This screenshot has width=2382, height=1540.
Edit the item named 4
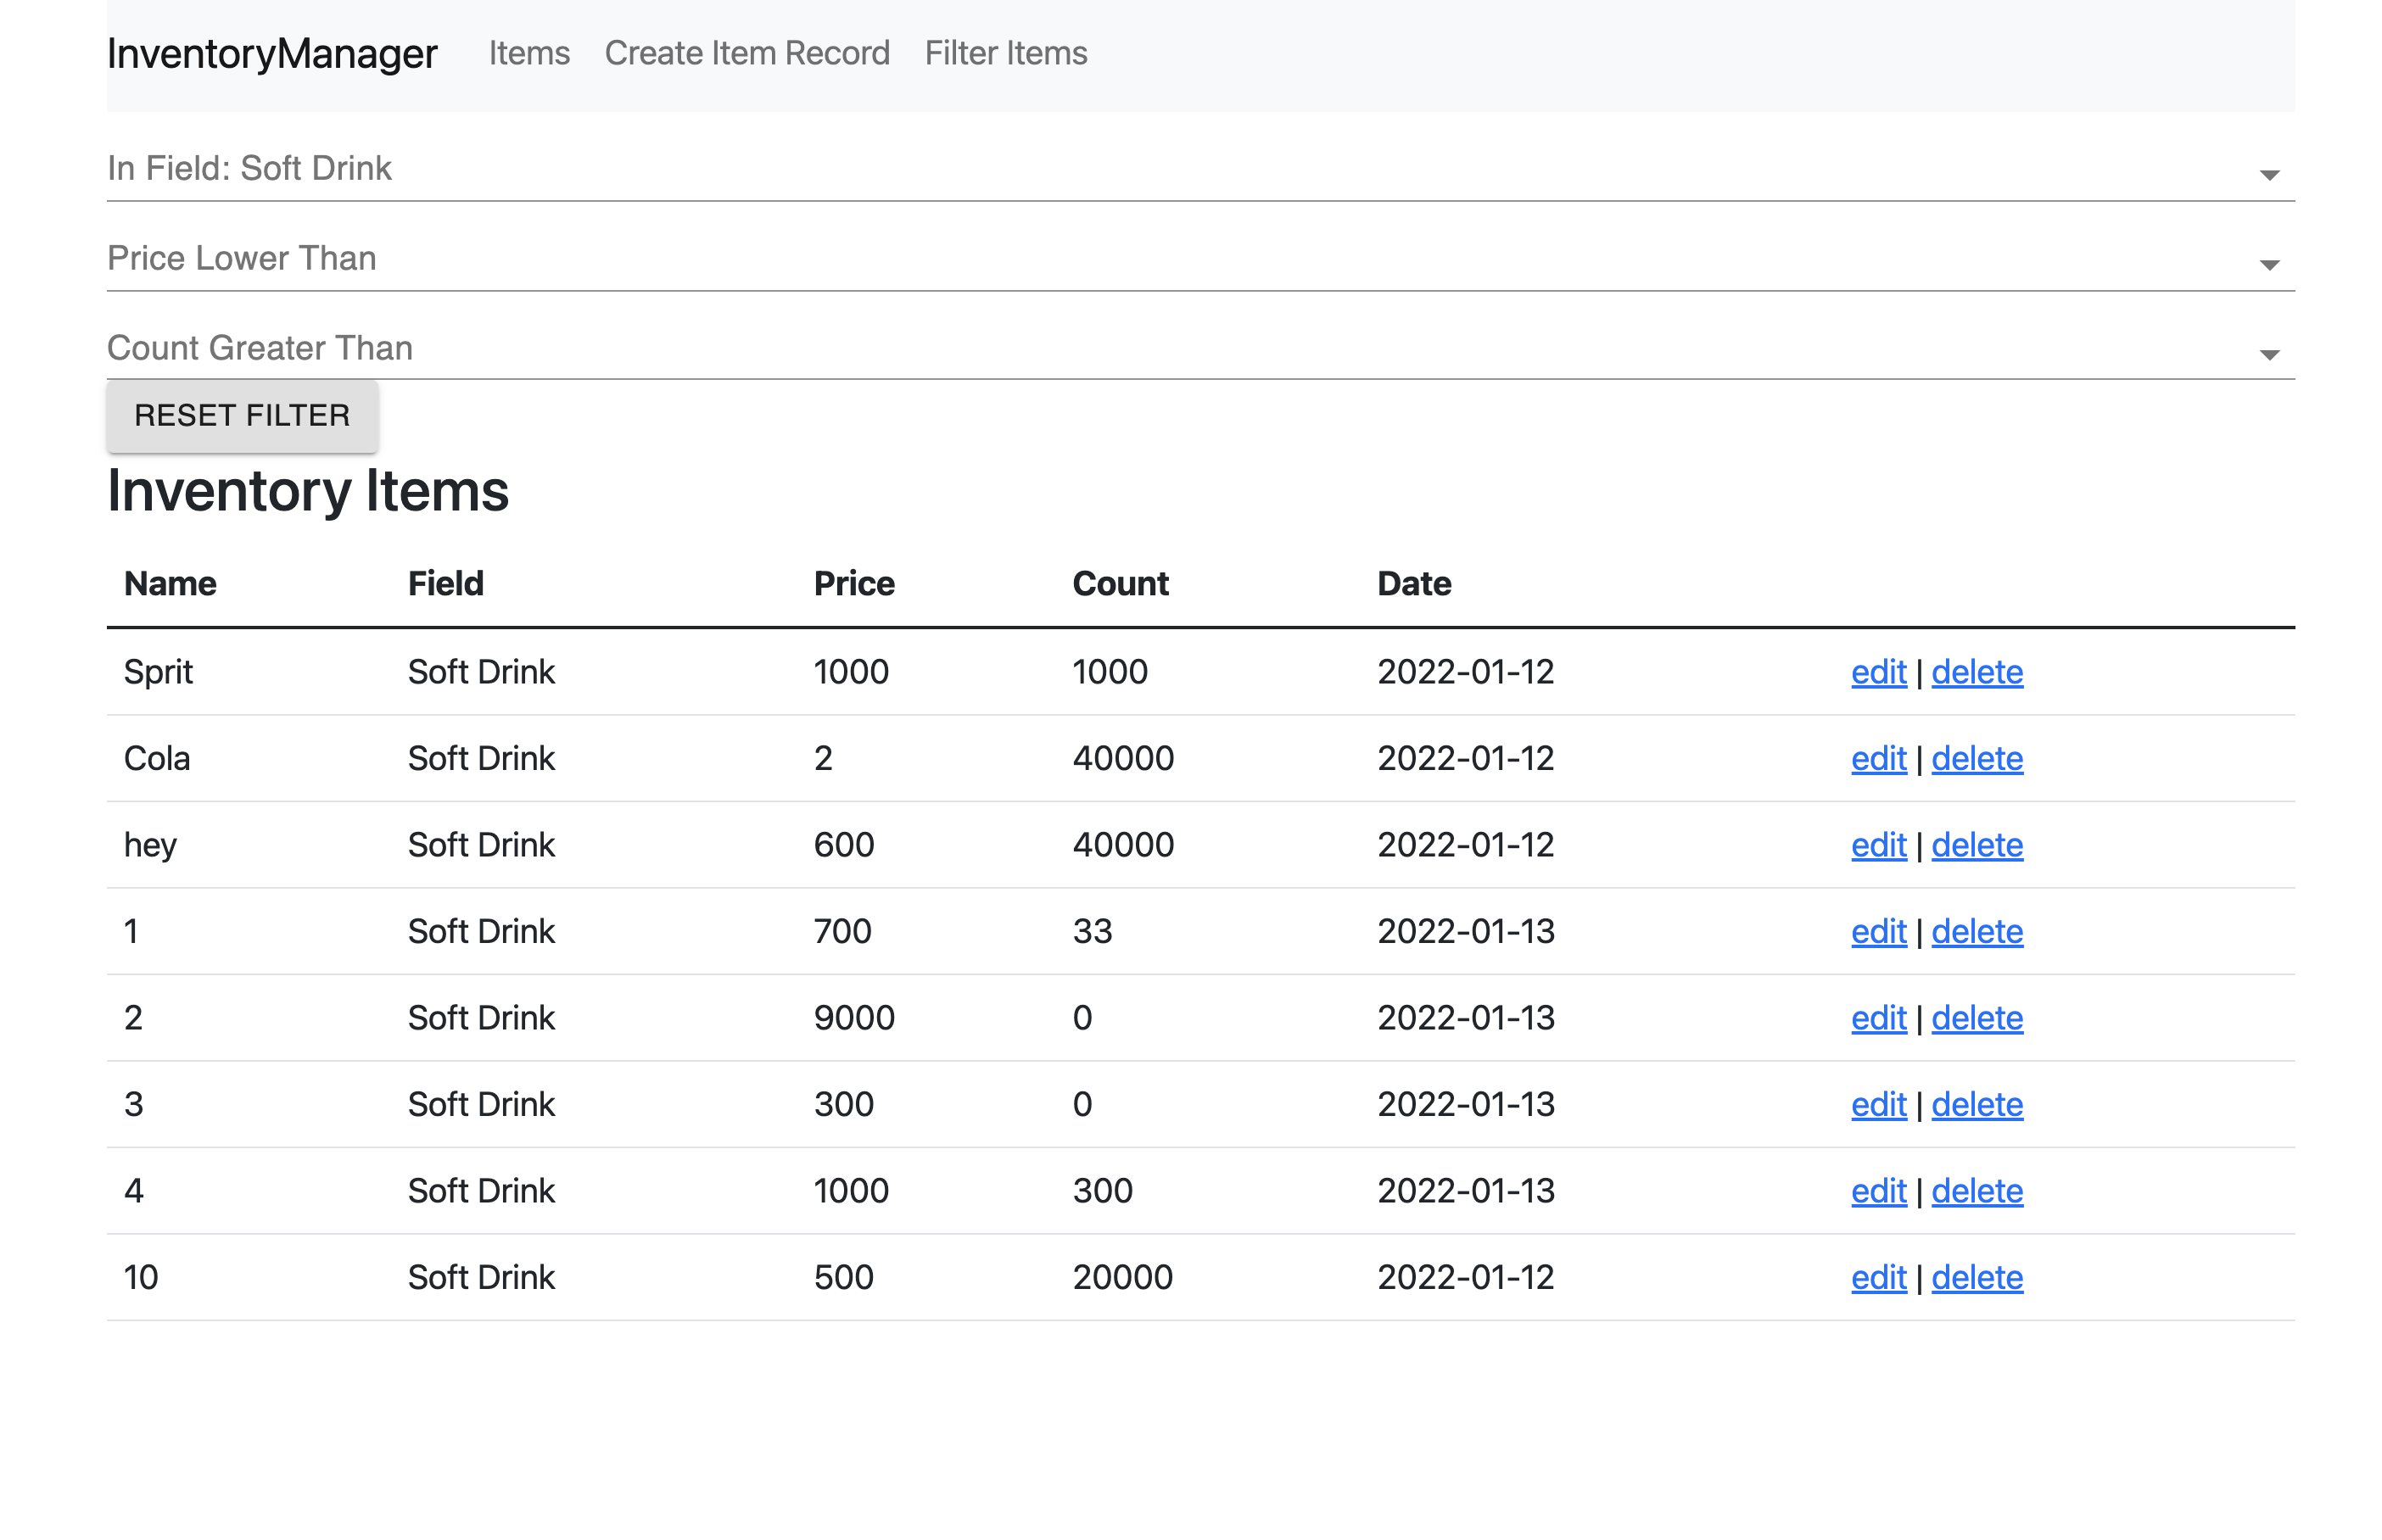pos(1878,1191)
